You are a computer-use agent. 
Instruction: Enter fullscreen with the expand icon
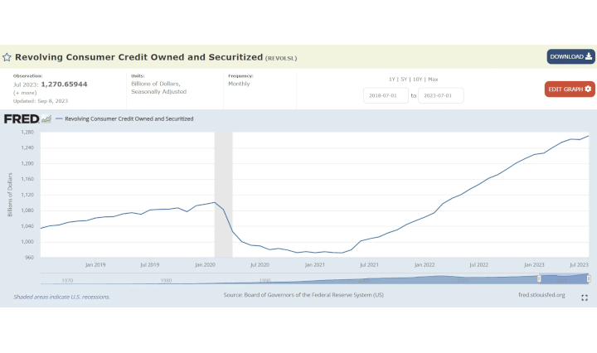coord(585,297)
